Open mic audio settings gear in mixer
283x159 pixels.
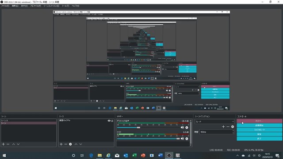coord(187,139)
